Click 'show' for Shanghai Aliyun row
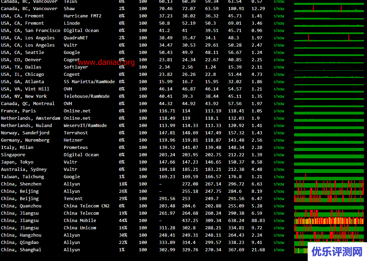This screenshot has height=261, width=367. click(x=279, y=250)
